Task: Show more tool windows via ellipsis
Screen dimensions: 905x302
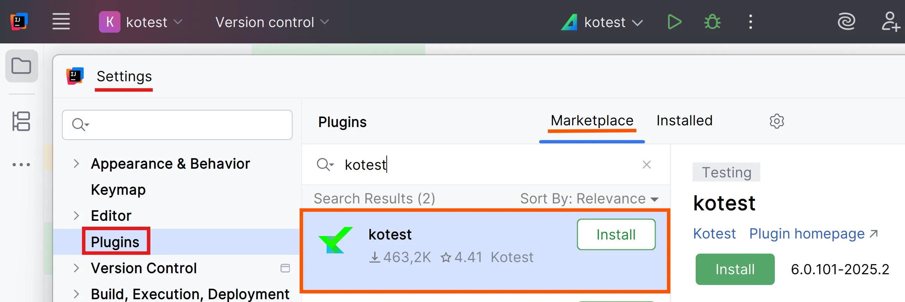Action: tap(22, 164)
